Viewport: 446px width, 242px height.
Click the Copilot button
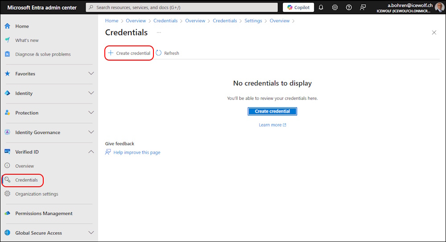pyautogui.click(x=298, y=8)
